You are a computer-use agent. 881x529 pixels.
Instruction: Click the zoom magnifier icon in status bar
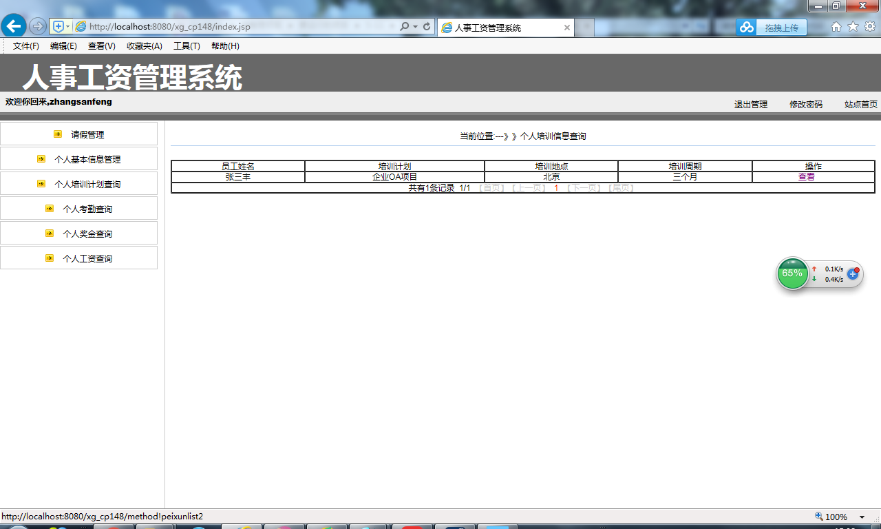(819, 517)
